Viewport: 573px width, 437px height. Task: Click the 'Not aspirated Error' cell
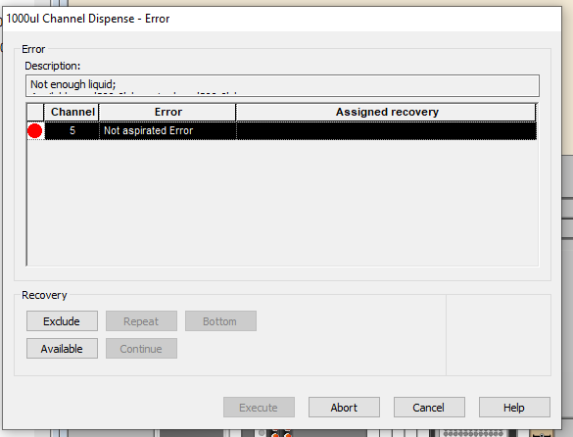pos(167,130)
